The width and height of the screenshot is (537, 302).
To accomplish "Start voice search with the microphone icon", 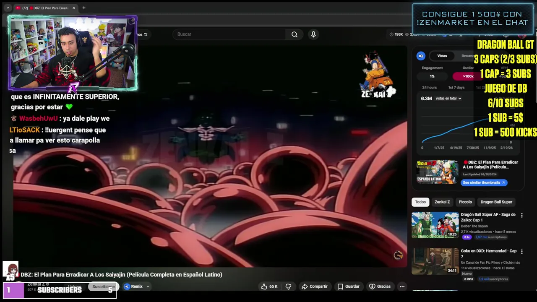I will click(313, 34).
